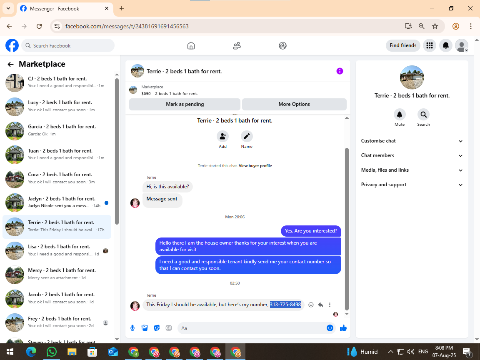Image resolution: width=480 pixels, height=360 pixels.
Task: Click Mark as pending button
Action: coord(185,104)
